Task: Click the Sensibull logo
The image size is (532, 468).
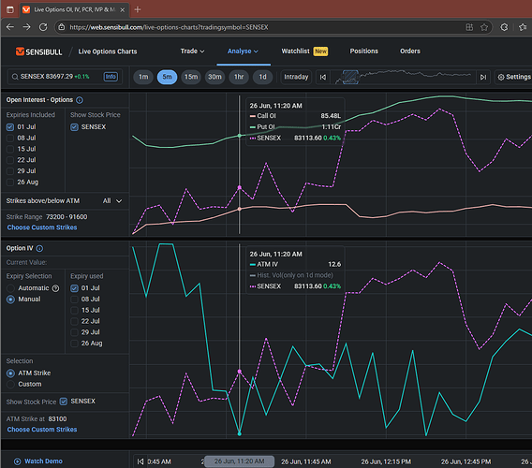Action: click(38, 51)
